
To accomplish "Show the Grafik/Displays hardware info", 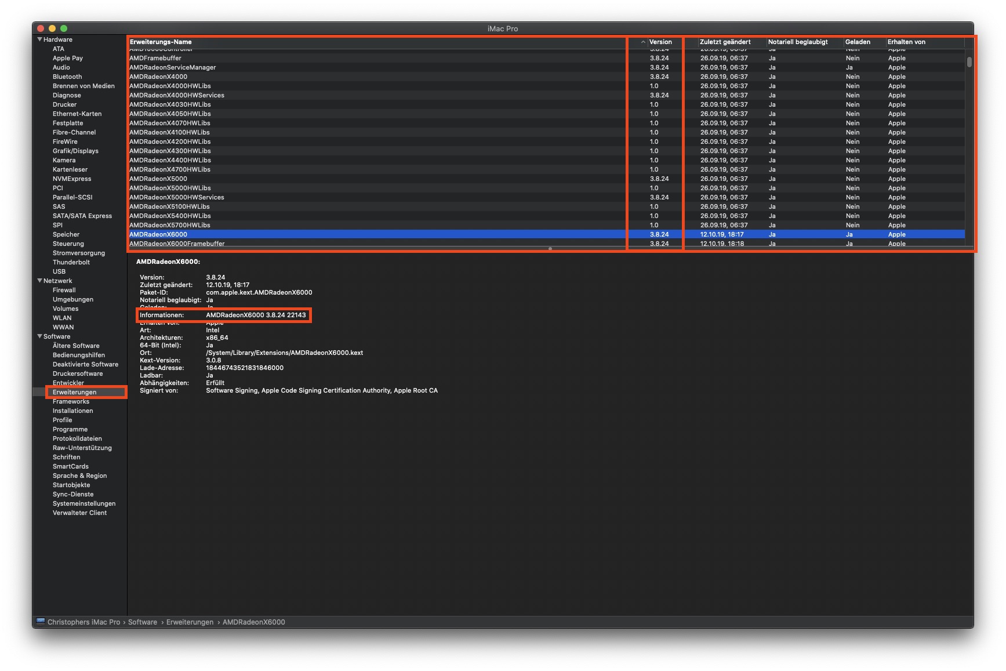I will point(75,151).
